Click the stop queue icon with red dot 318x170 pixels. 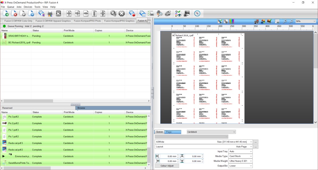click(x=132, y=14)
